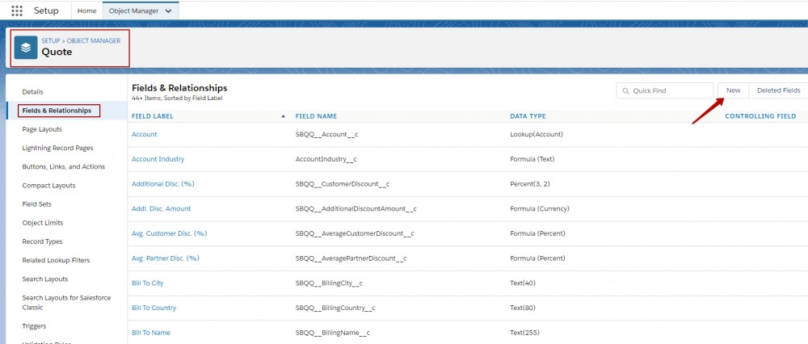The image size is (808, 344).
Task: Click the Setup app name label
Action: 46,10
